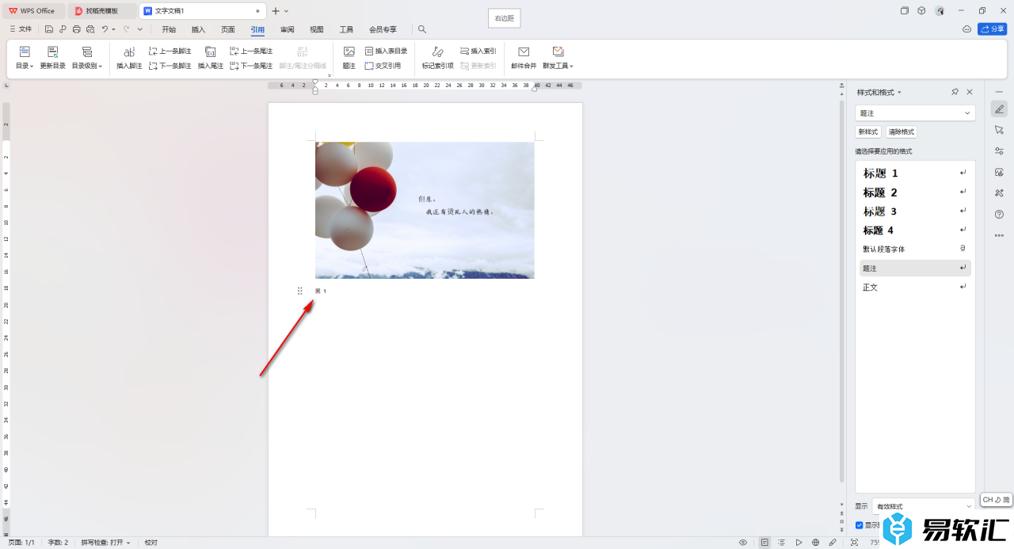Open the more options ellipsis in right sidebar

(999, 235)
